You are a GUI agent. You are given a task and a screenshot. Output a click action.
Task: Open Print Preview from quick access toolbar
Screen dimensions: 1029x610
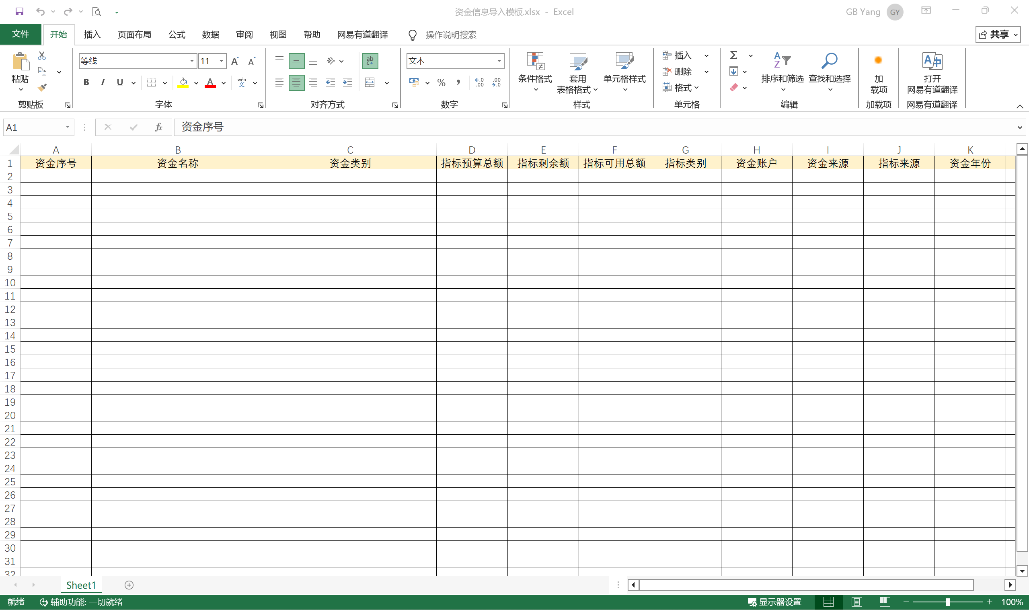[x=97, y=12]
